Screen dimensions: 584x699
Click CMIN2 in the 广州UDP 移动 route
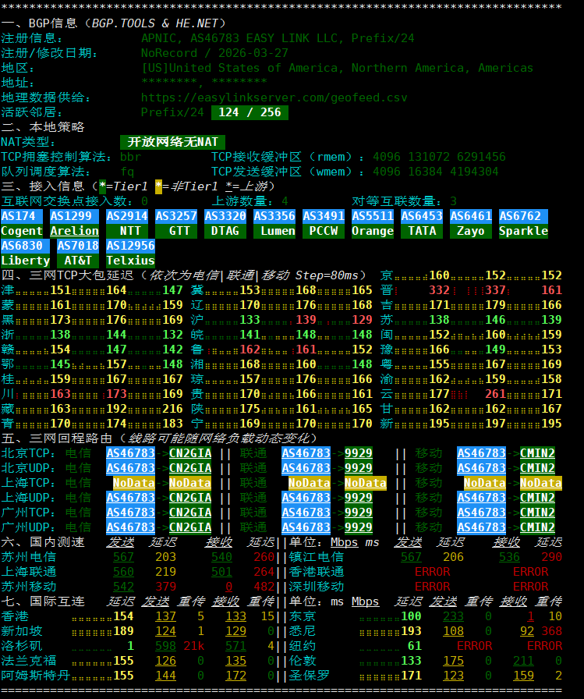538,527
